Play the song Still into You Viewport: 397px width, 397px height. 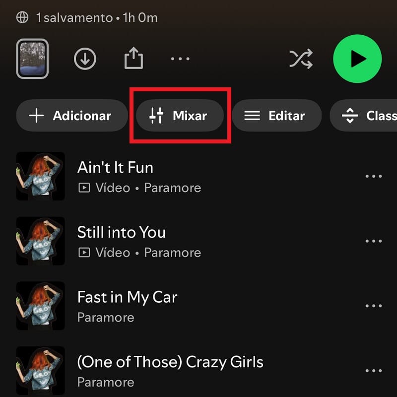tap(121, 232)
